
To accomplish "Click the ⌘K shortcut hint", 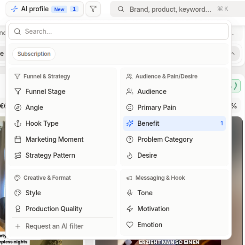I will click(x=222, y=9).
